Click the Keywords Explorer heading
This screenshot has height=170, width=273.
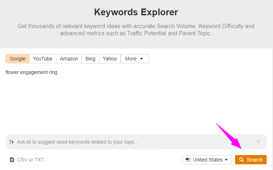click(x=136, y=12)
